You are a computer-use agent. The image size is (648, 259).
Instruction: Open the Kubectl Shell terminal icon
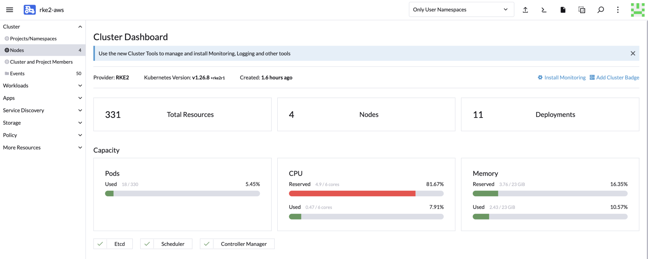coord(544,10)
